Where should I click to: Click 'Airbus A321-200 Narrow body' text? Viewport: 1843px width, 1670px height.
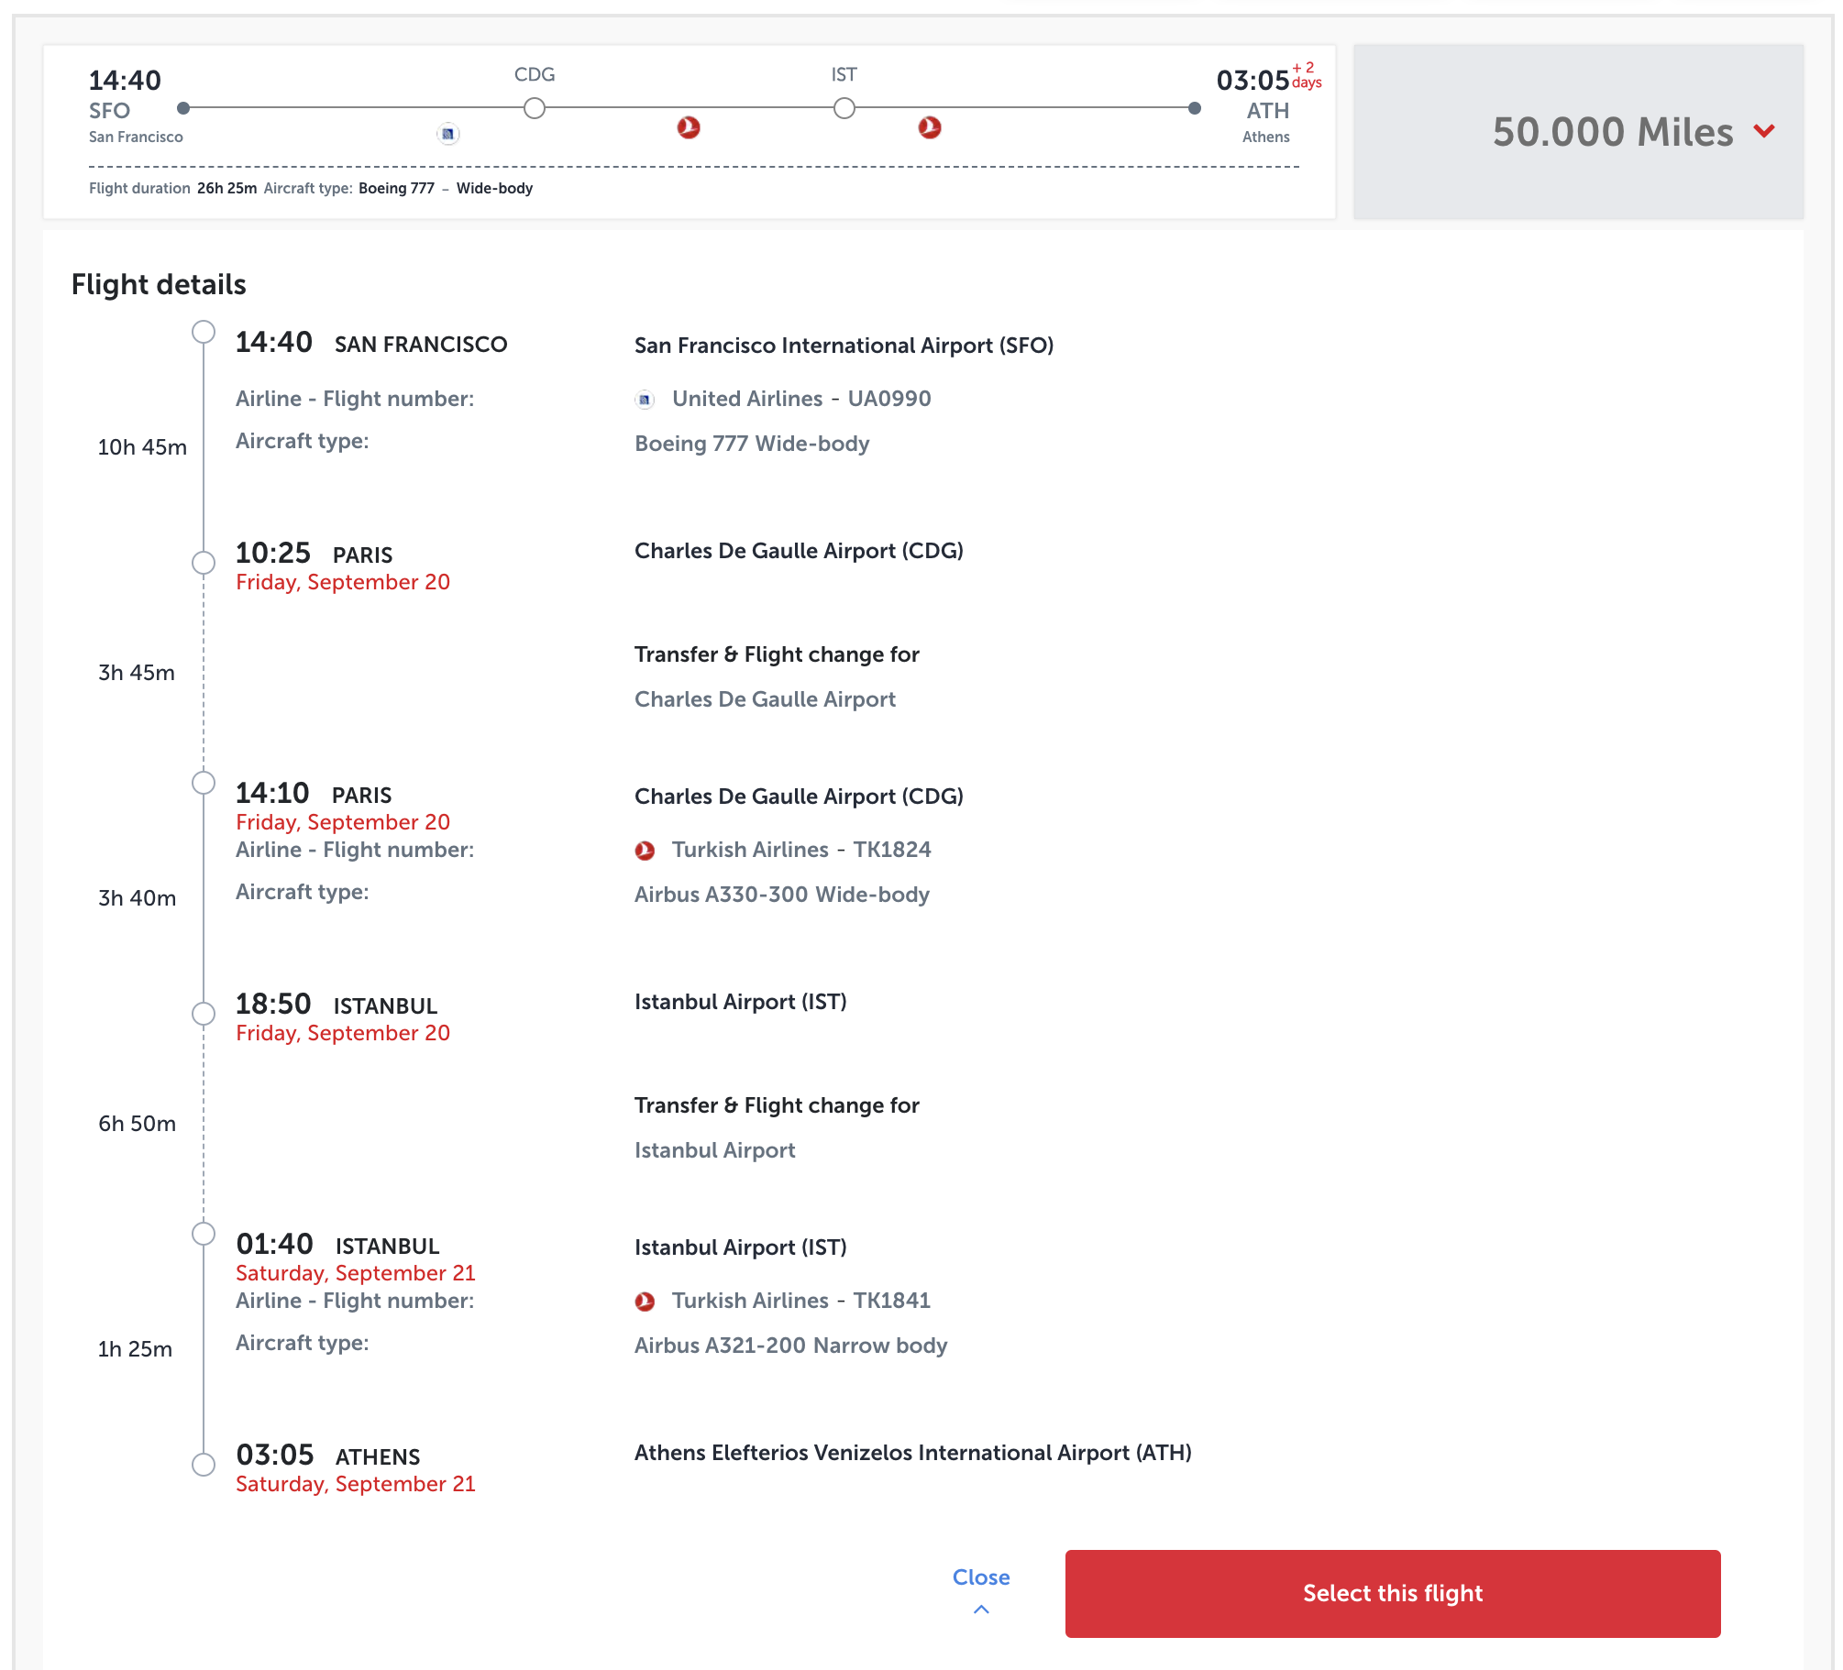coord(791,1346)
